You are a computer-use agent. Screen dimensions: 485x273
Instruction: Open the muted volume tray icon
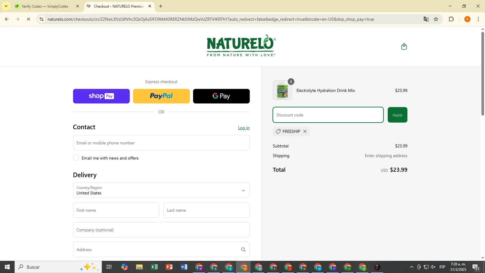pos(433,267)
